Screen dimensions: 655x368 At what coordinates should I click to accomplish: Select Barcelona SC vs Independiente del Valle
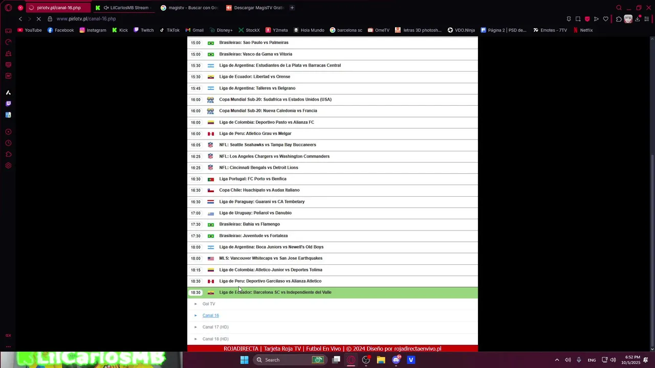[x=333, y=292]
